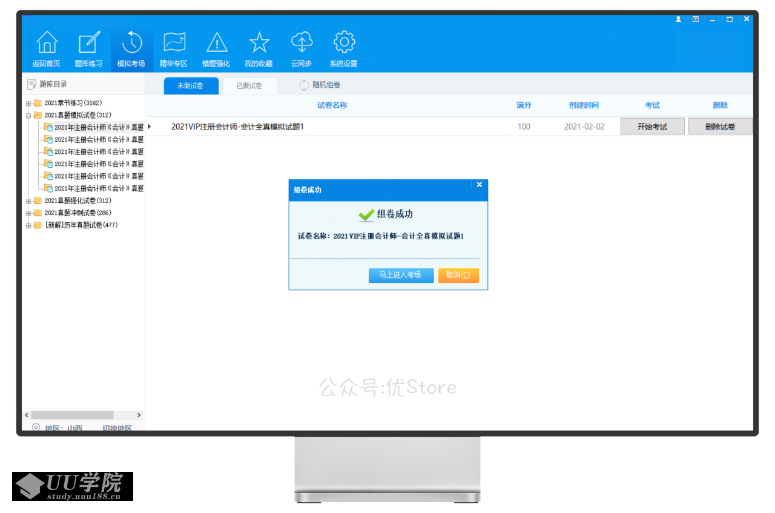Click the score value 100

(524, 127)
